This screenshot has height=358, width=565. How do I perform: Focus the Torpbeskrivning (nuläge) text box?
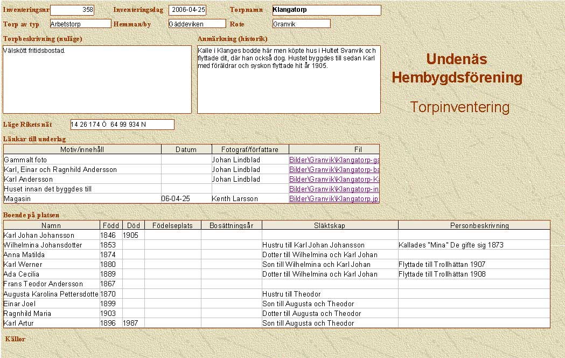pos(97,80)
